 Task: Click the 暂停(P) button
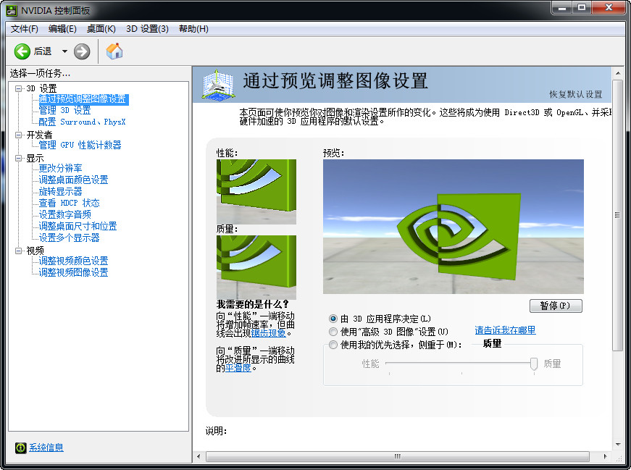pyautogui.click(x=556, y=306)
